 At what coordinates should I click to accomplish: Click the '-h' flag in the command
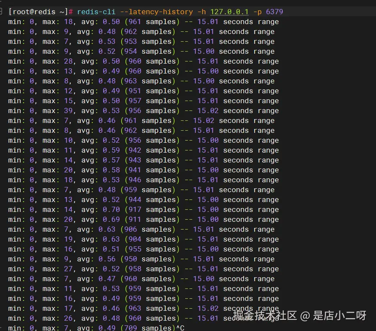[202, 12]
